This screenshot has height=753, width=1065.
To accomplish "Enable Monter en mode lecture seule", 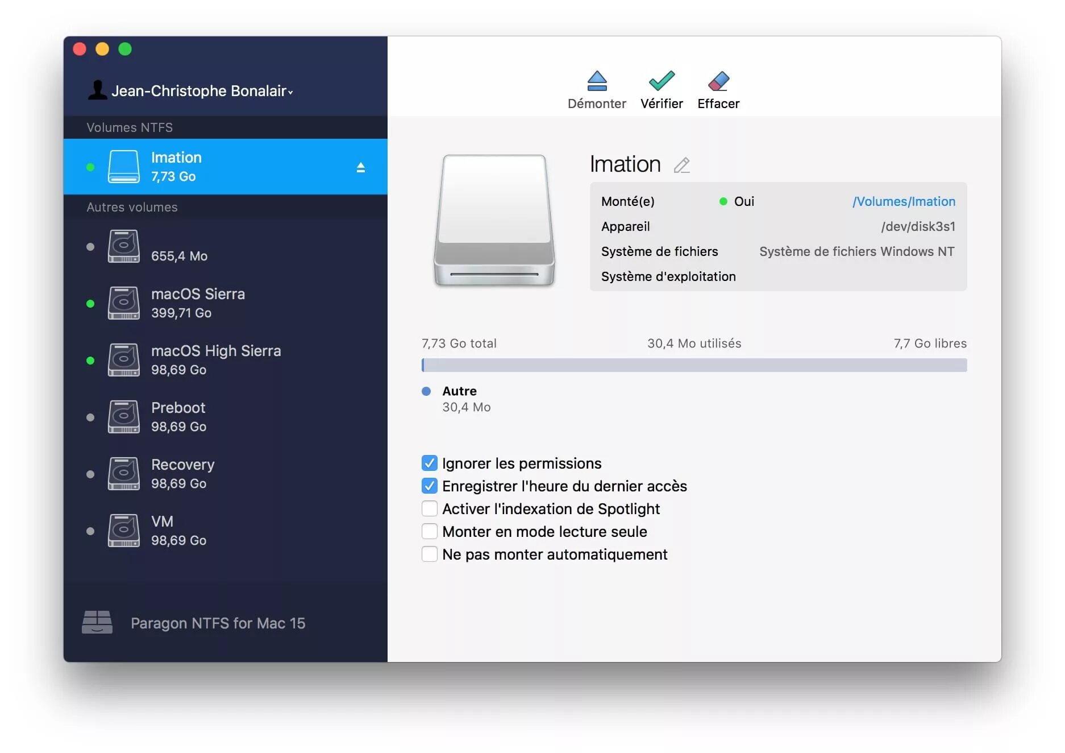I will point(430,531).
